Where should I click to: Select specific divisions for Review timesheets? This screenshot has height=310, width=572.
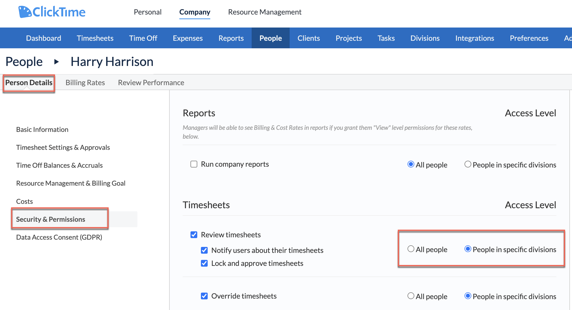468,249
